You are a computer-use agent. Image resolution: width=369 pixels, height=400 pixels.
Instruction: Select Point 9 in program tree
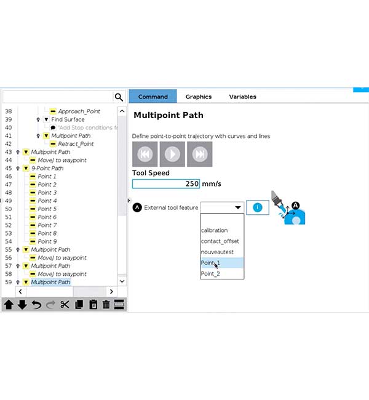[x=47, y=242]
